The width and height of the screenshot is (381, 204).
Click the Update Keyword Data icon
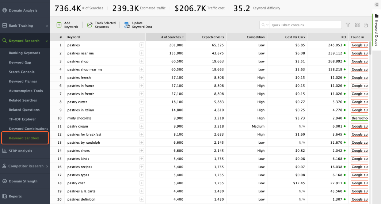127,25
